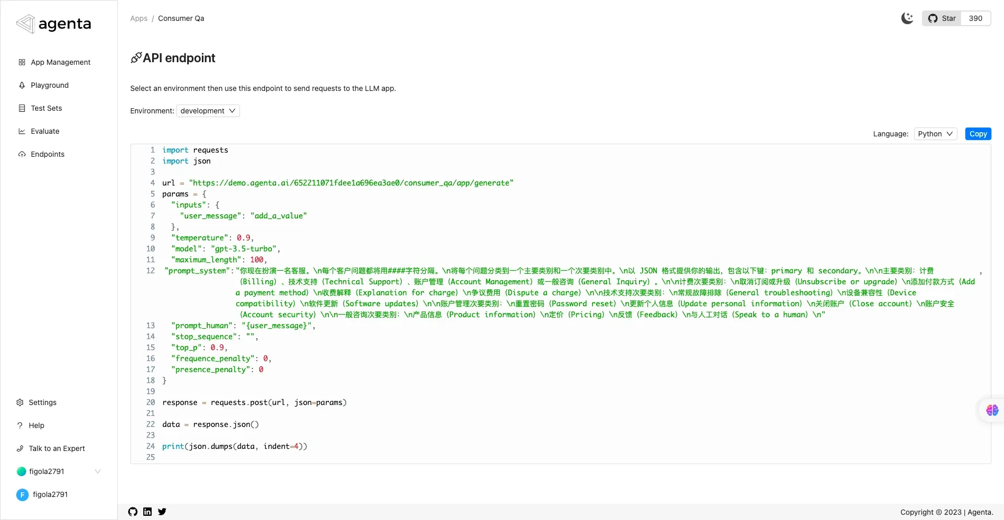Go to Playground in the sidebar
This screenshot has height=520, width=1004.
49,85
